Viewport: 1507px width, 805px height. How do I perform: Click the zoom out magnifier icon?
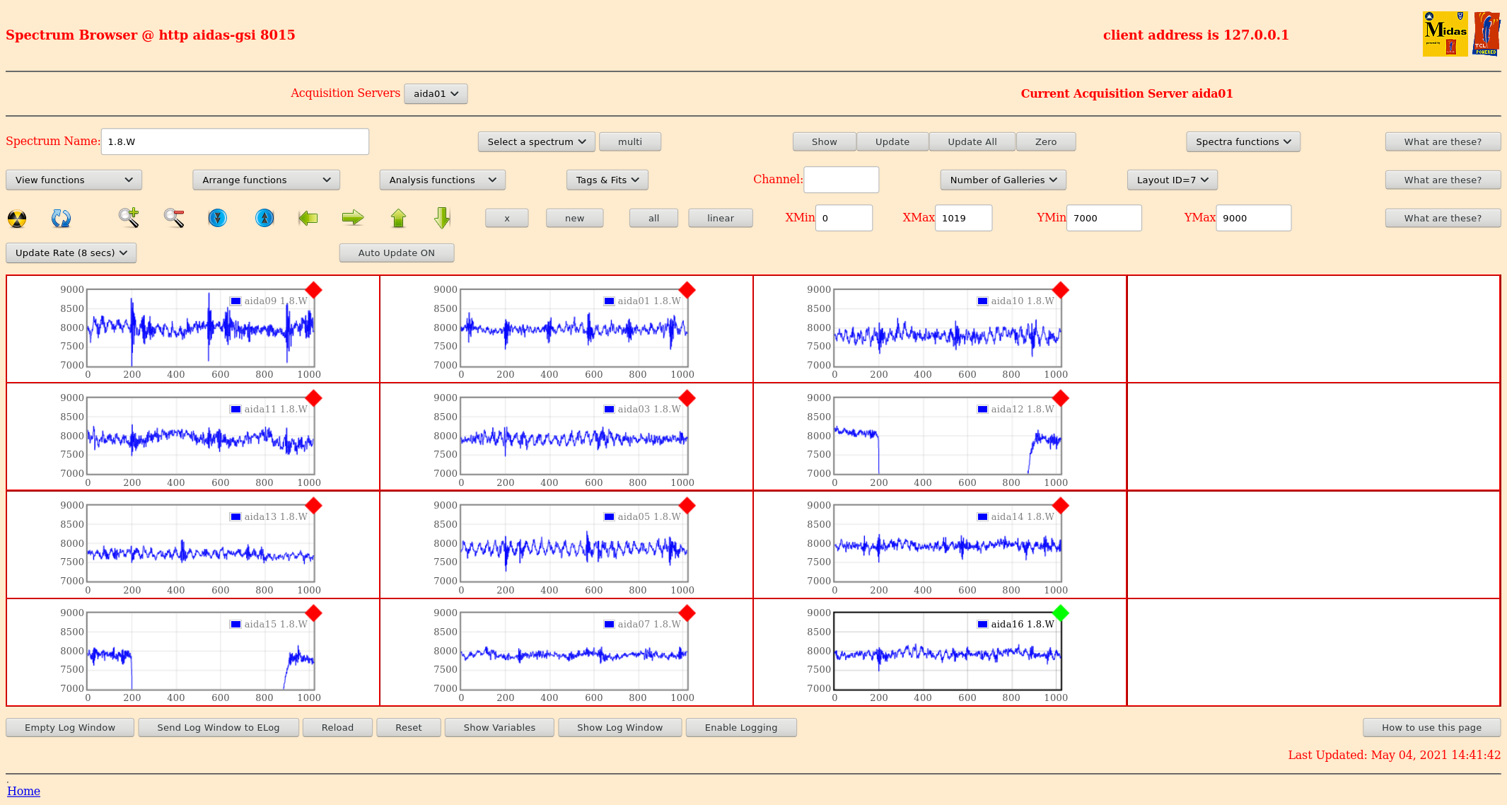tap(174, 218)
